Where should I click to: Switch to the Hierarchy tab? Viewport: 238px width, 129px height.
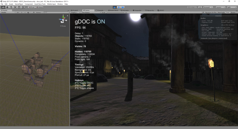pyautogui.click(x=149, y=10)
